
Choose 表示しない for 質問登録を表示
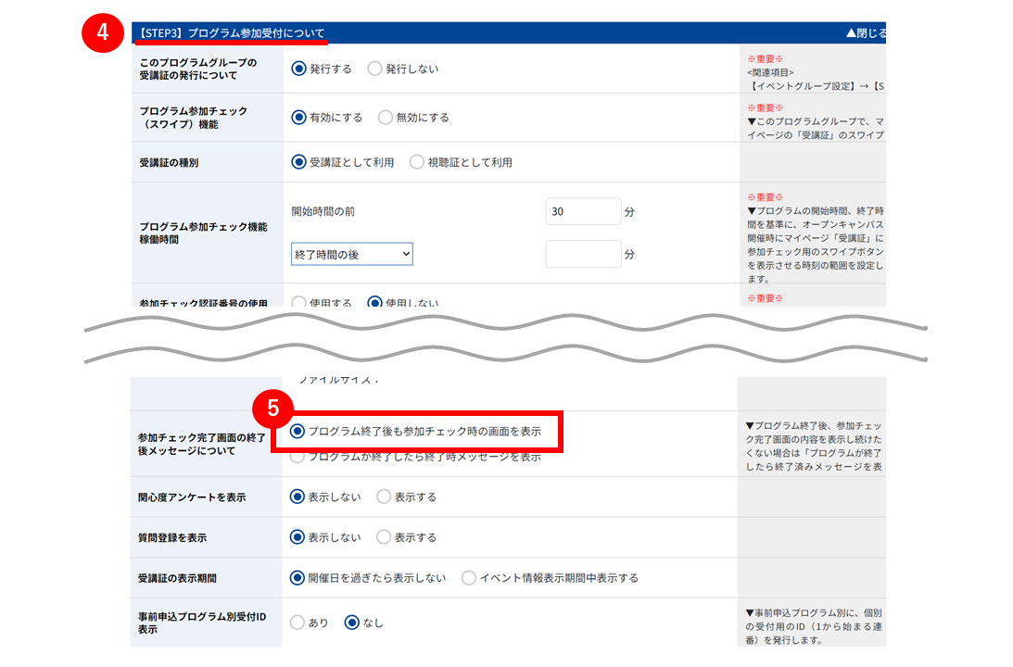pos(298,537)
